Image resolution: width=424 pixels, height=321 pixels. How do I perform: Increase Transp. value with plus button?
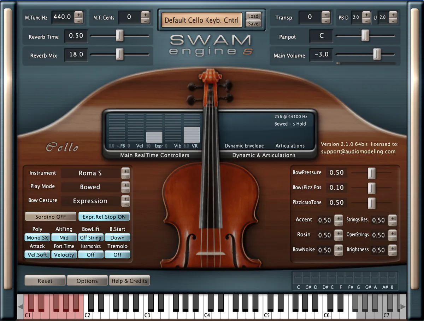(326, 14)
